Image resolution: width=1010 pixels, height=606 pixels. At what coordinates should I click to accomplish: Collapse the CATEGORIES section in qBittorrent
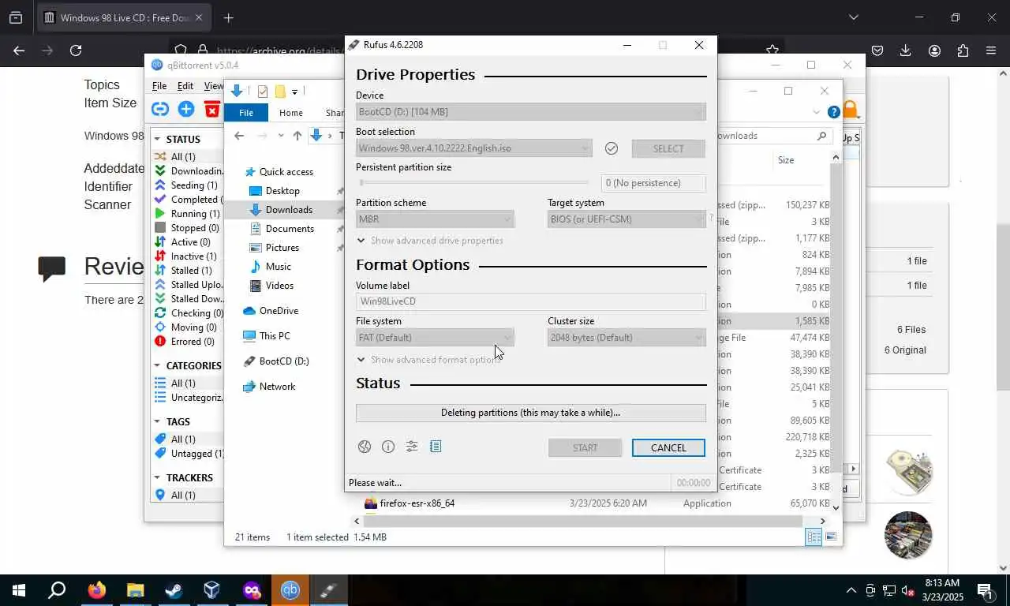tap(157, 366)
